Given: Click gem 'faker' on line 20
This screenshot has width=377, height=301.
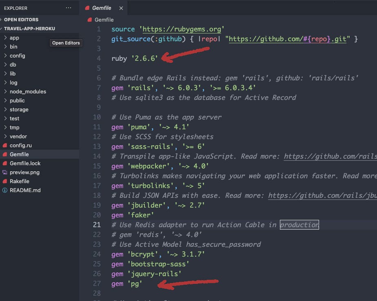Looking at the screenshot, I should pyautogui.click(x=133, y=215).
